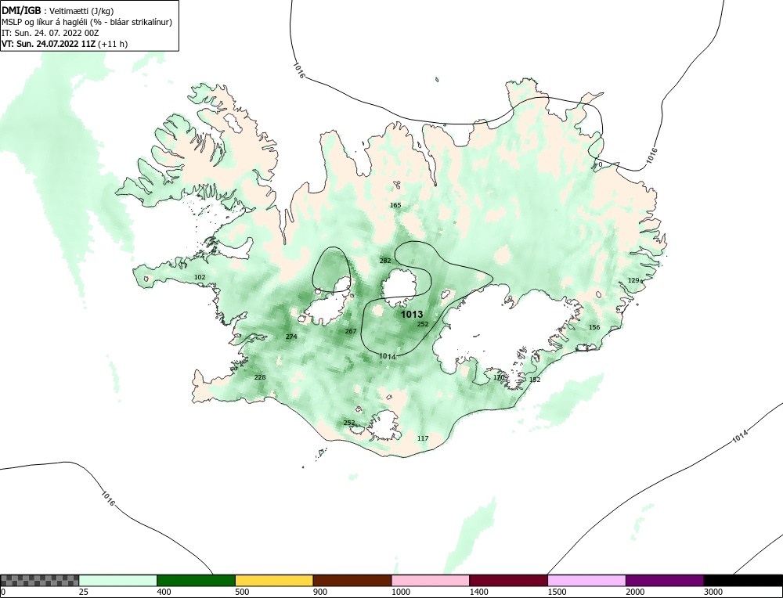The height and width of the screenshot is (598, 783).
Task: Select the light green 25–400 legend swatch
Action: click(x=118, y=581)
